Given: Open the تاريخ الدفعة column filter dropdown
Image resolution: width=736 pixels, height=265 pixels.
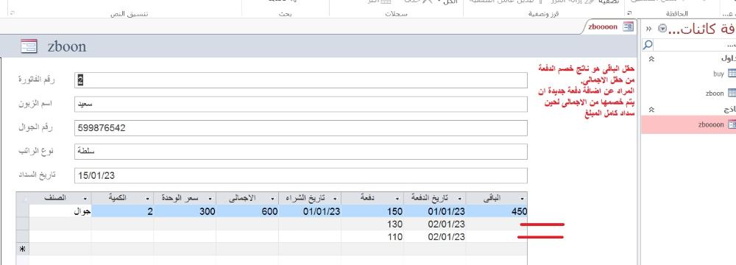Looking at the screenshot, I should click(460, 199).
